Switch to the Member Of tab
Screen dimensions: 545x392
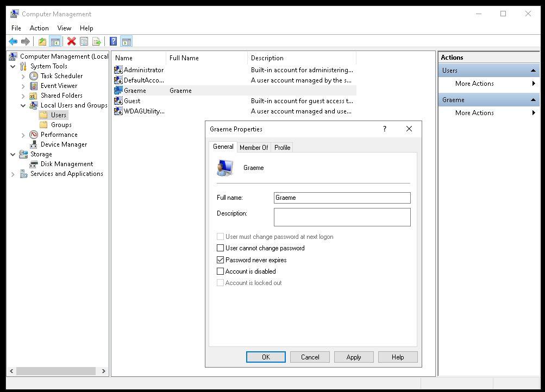[x=254, y=148]
